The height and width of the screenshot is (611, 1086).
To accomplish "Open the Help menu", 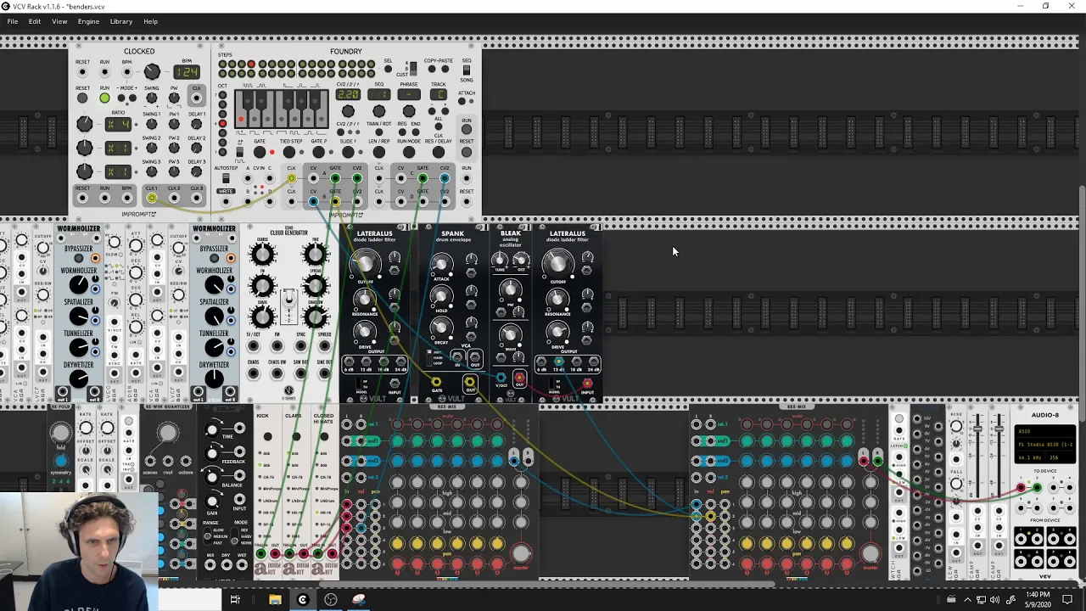I will 150,21.
